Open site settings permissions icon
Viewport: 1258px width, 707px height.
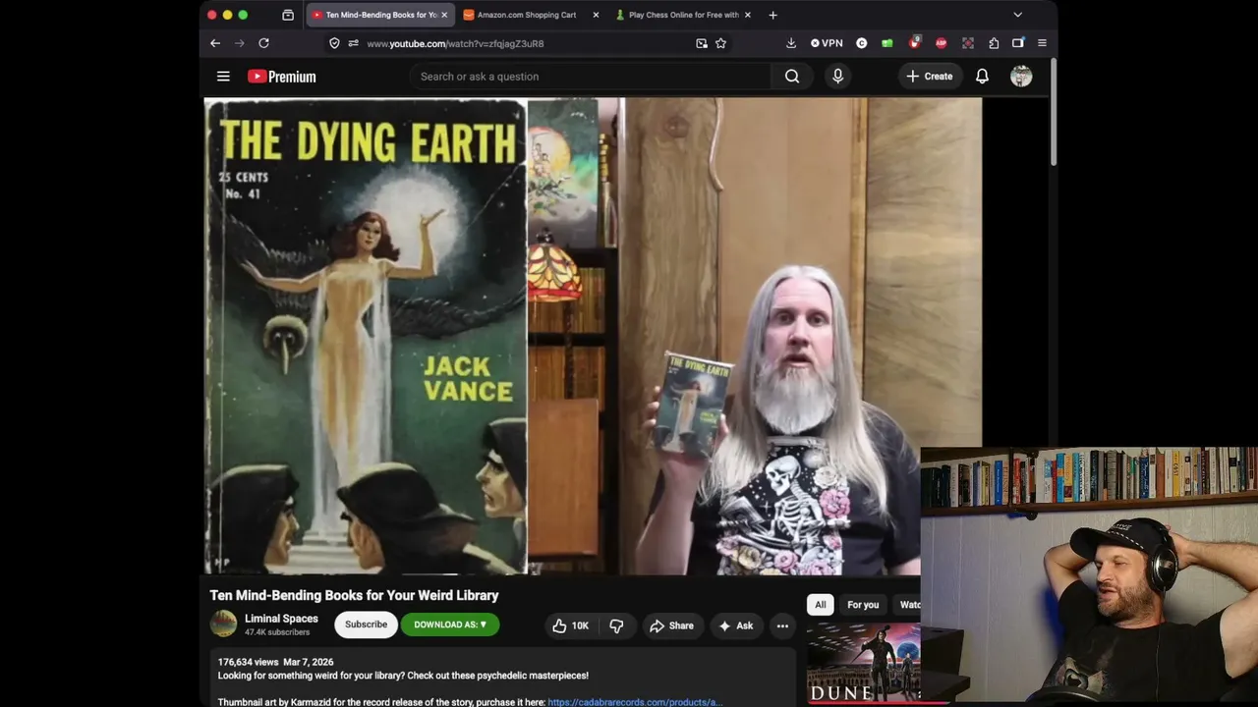pyautogui.click(x=353, y=43)
